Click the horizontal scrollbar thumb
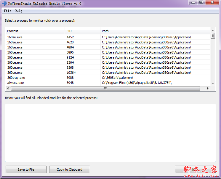221x179 pixels. (x=105, y=88)
